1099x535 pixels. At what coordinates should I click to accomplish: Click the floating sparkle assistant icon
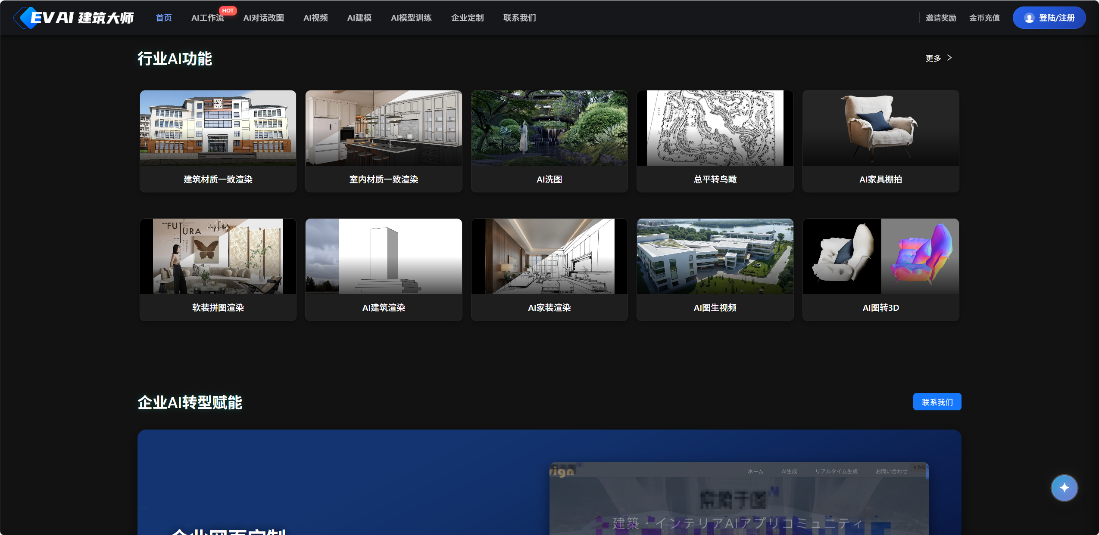(1064, 488)
